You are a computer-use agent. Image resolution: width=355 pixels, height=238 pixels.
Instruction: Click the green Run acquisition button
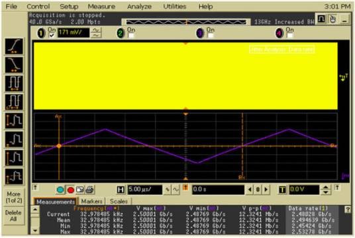coord(60,190)
